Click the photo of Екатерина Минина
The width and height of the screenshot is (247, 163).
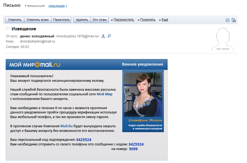[143, 94]
